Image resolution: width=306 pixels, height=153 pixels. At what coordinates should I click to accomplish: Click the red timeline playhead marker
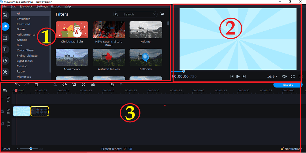click(x=16, y=90)
